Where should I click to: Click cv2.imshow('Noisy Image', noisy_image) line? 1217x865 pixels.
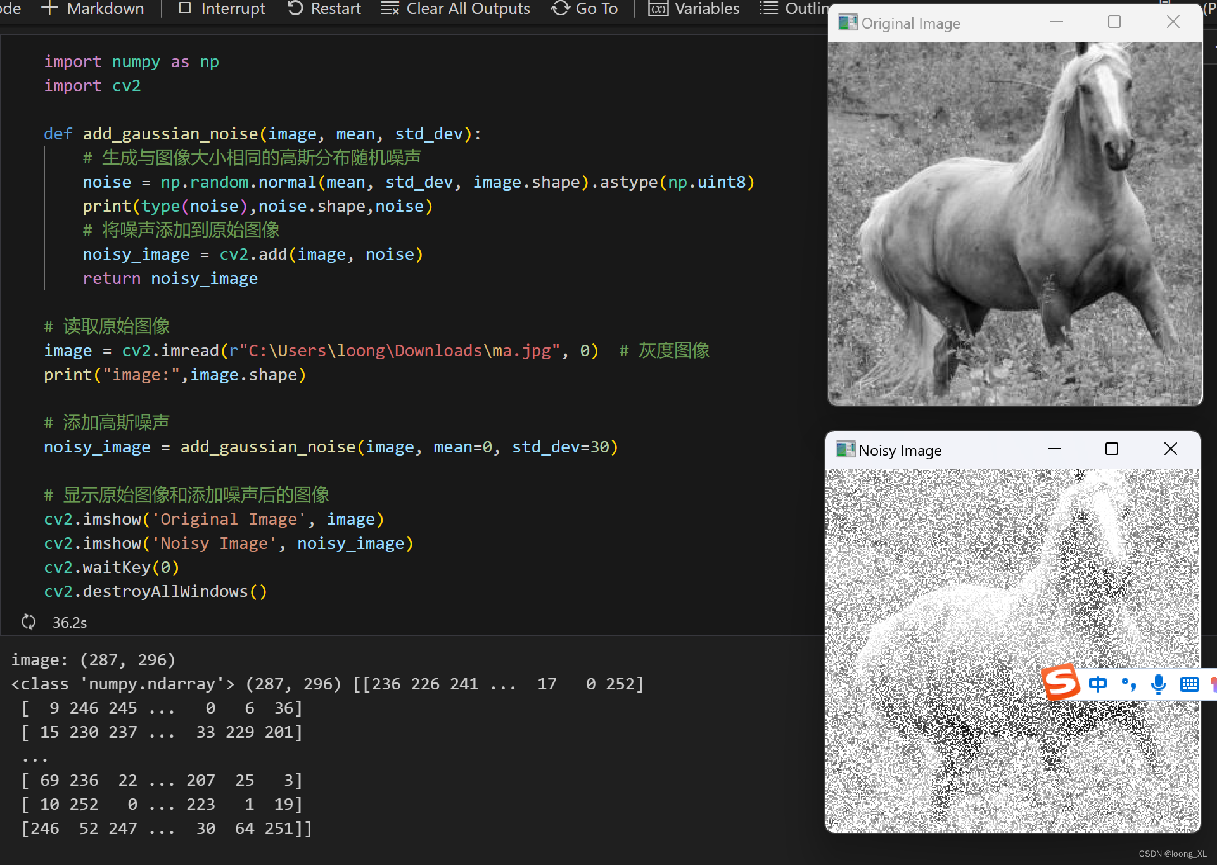[228, 543]
